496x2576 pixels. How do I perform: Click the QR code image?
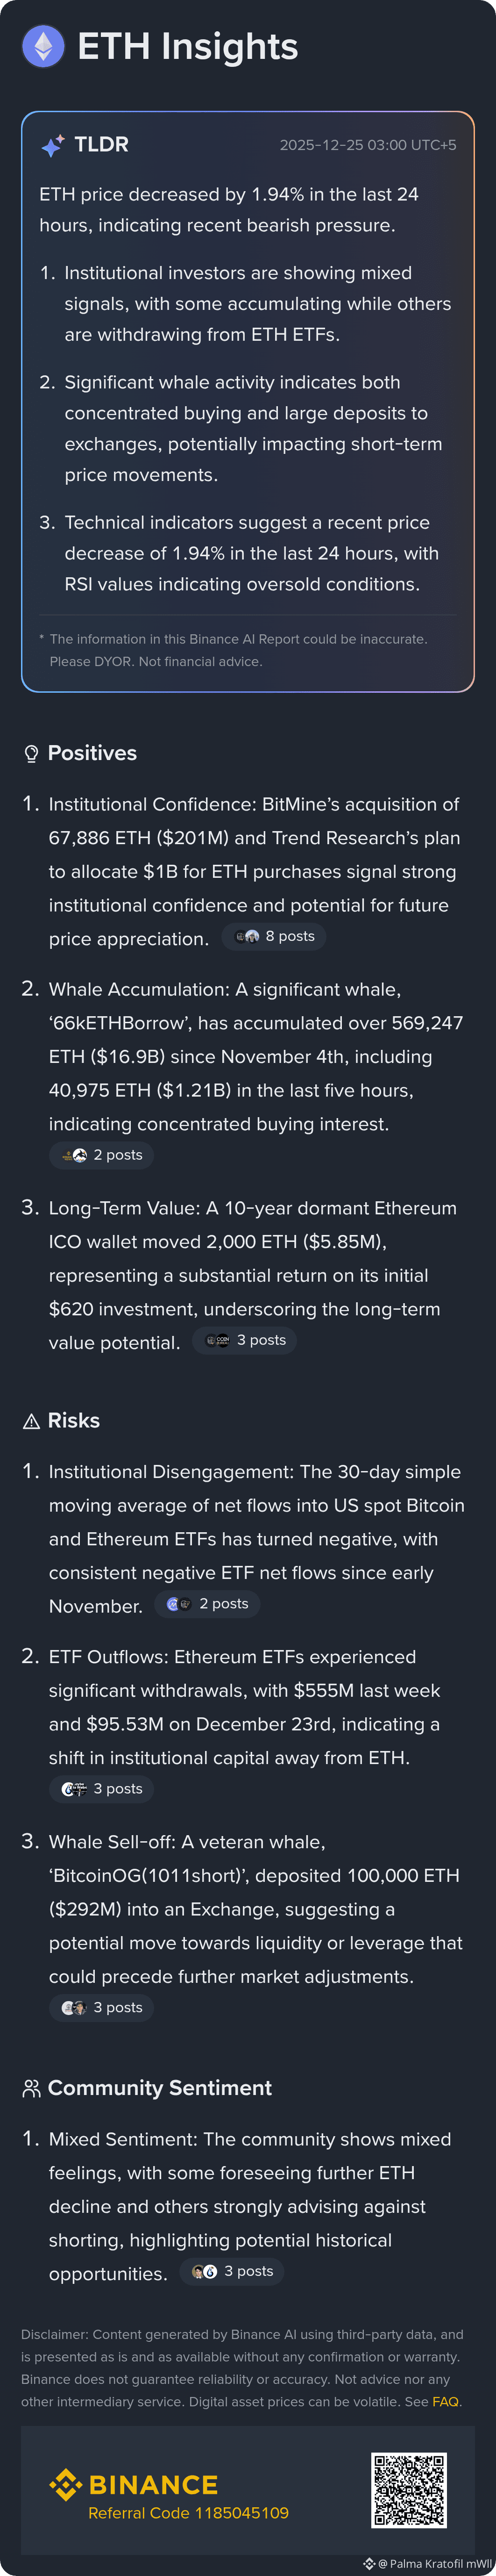click(408, 2490)
